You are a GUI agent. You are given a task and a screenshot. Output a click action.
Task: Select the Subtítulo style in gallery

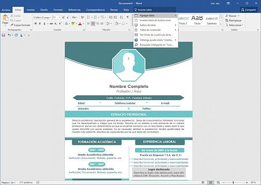click(212, 20)
